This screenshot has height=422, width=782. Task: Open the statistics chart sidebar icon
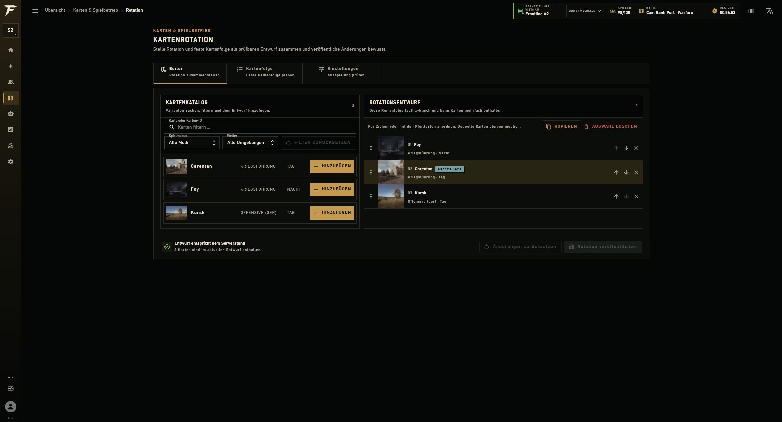pos(11,130)
